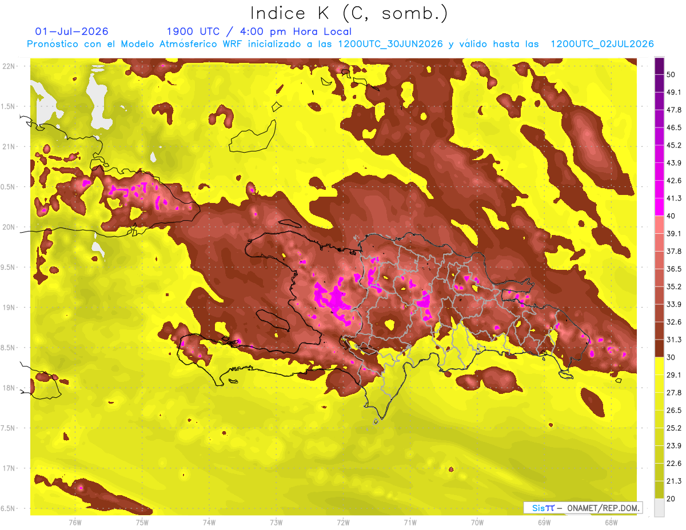Click the "30" colorbar value
This screenshot has width=686, height=530.
pyautogui.click(x=671, y=357)
